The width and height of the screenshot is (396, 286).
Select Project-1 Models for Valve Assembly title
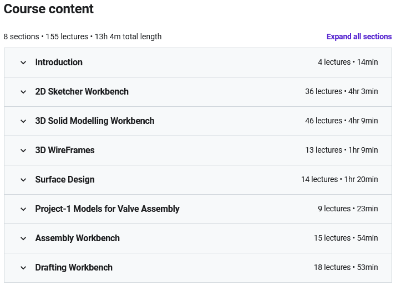(108, 209)
